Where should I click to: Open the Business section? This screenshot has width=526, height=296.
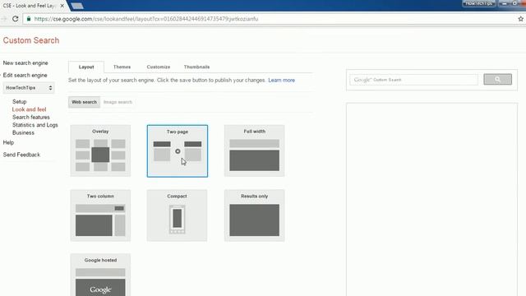point(23,132)
